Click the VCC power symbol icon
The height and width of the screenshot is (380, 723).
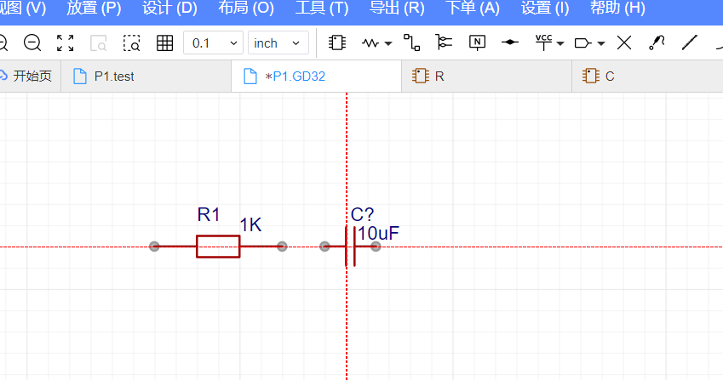(x=543, y=42)
